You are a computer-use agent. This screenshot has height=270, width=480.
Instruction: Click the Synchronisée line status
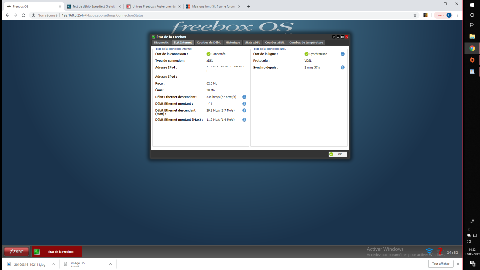[x=316, y=54]
